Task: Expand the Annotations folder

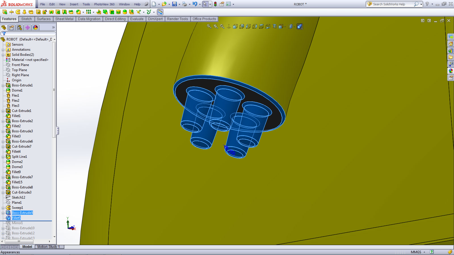Action: click(x=3, y=50)
